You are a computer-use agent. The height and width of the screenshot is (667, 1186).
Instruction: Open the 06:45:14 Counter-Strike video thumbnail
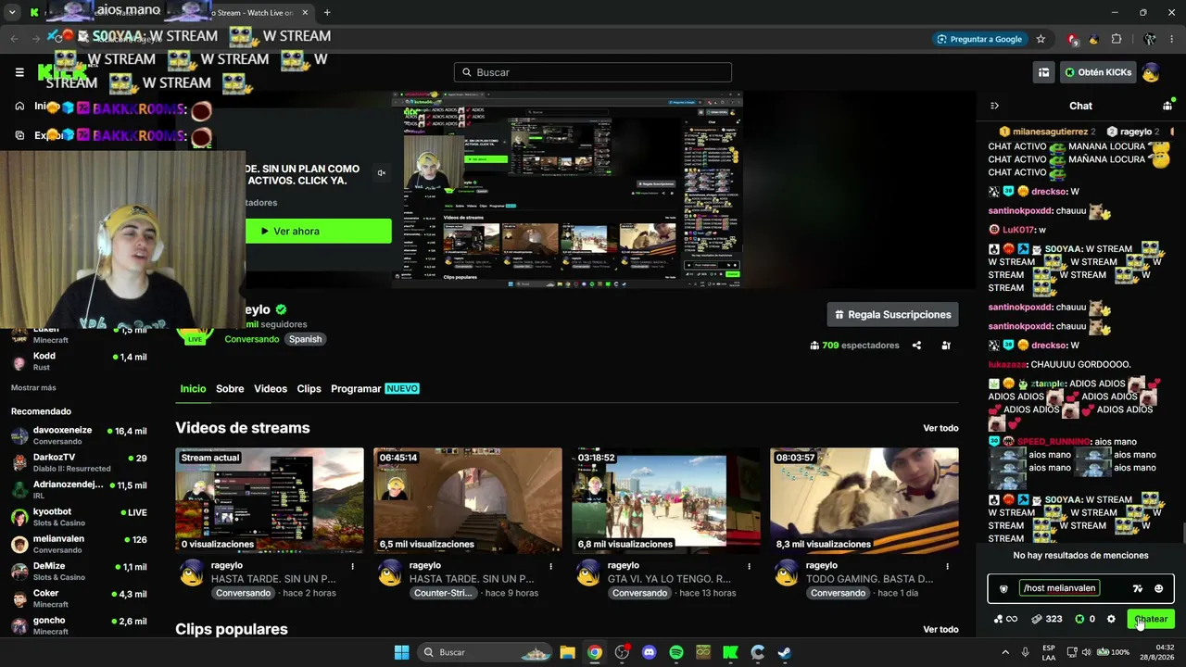[x=468, y=501]
